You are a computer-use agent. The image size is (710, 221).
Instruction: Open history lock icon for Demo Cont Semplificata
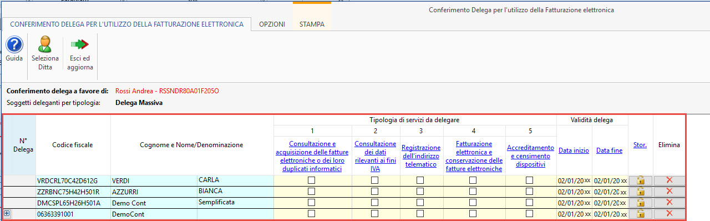640,203
